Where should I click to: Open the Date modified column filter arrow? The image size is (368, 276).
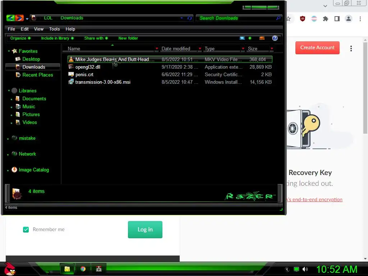point(200,49)
